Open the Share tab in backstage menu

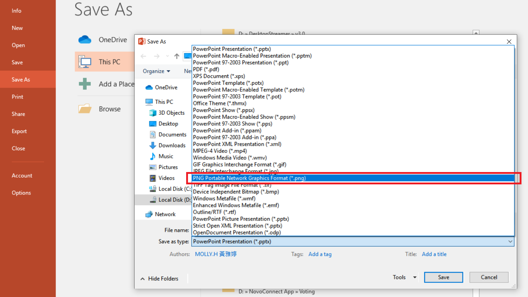[28, 114]
